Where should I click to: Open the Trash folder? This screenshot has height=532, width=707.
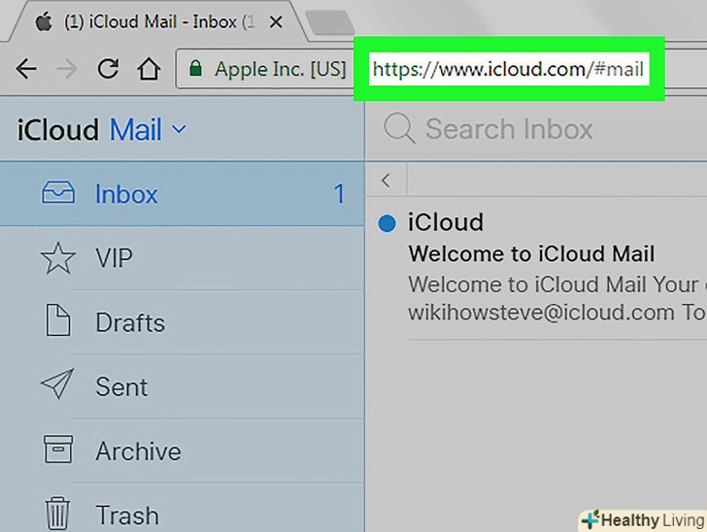tap(183, 508)
